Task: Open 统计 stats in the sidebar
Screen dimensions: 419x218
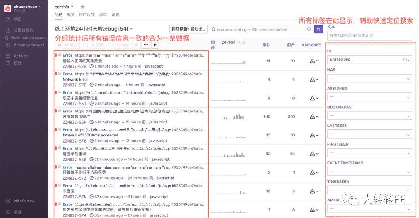Action: tap(14, 63)
